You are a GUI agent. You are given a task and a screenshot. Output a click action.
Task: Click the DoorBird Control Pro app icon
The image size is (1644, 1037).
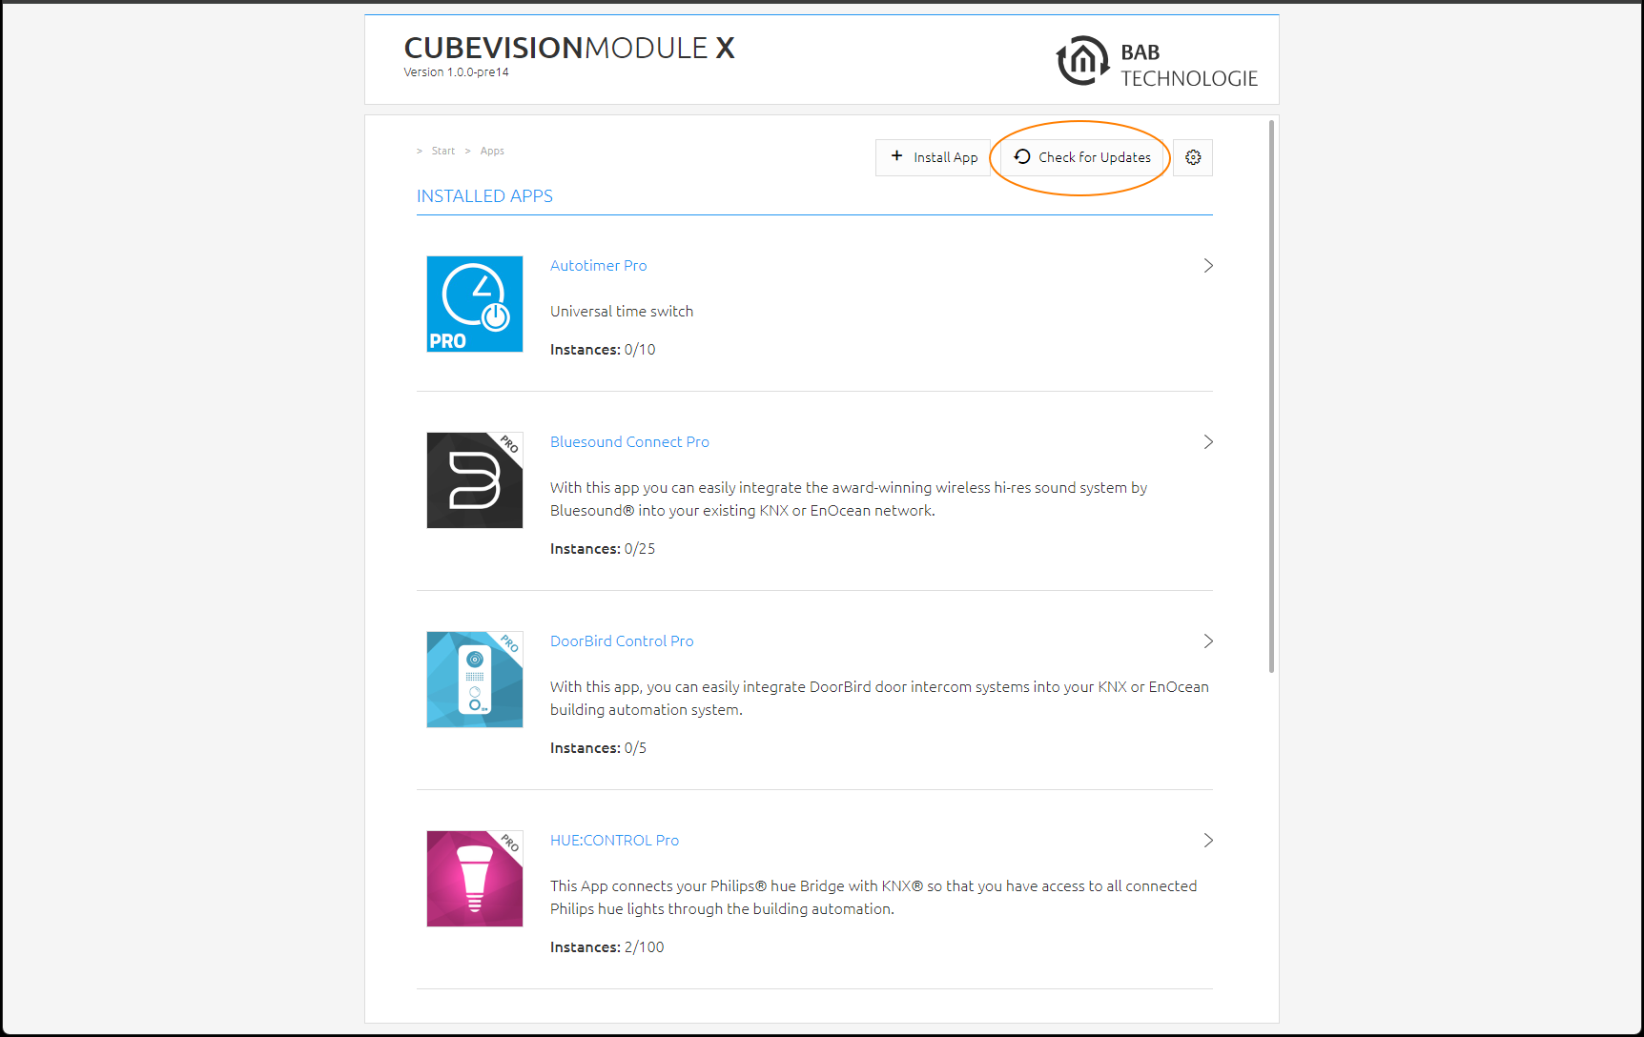pyautogui.click(x=475, y=680)
